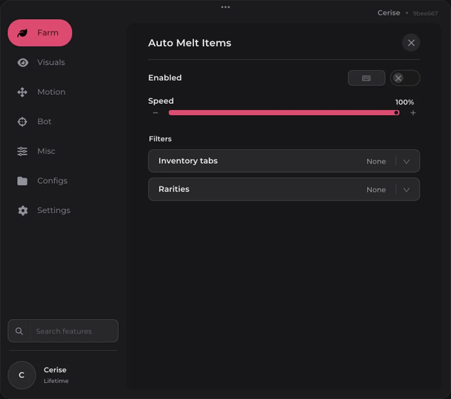Close the Auto Melt Items panel

411,43
